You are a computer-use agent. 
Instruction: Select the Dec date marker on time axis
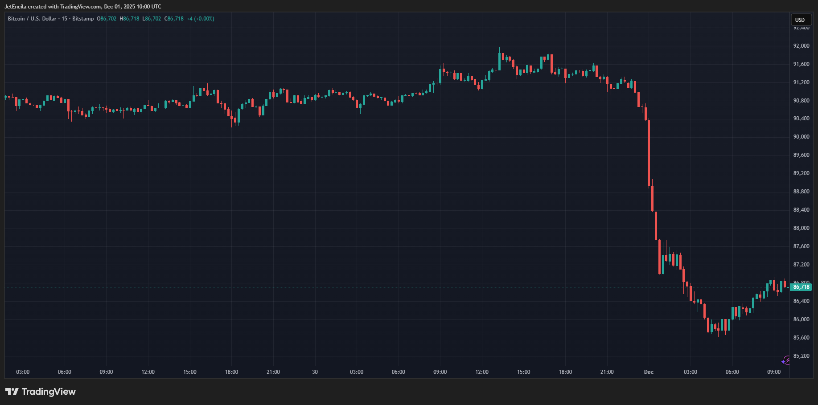(x=649, y=372)
